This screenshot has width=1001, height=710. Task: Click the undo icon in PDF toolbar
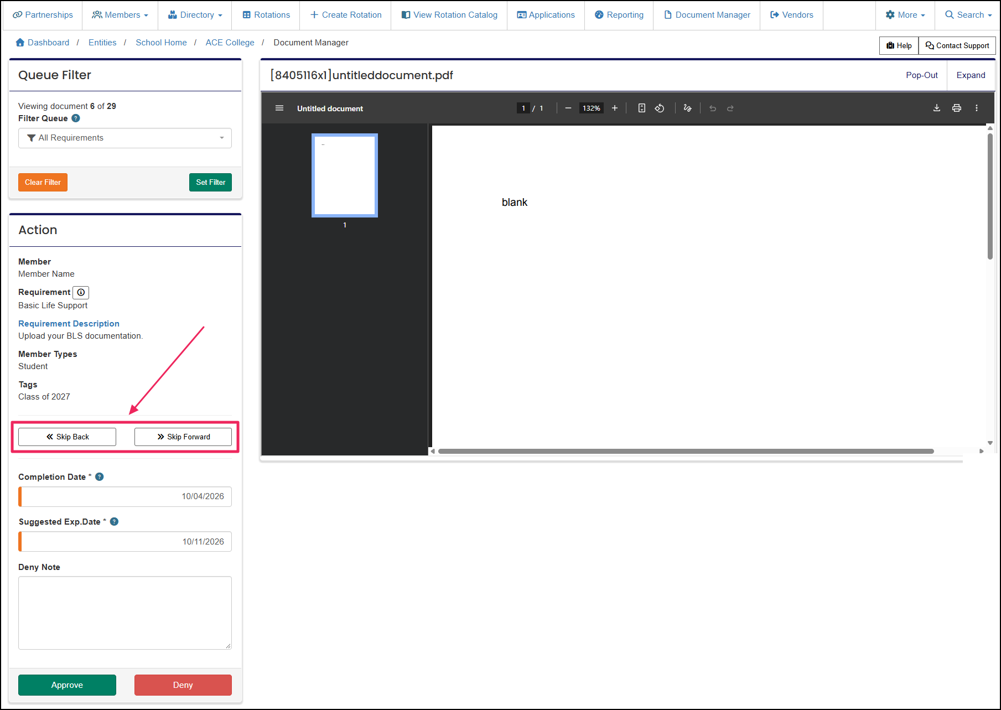tap(713, 108)
